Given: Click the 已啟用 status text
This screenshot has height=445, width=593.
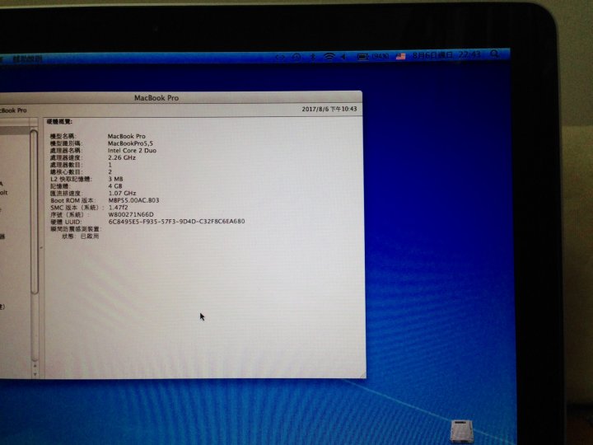Looking at the screenshot, I should click(x=90, y=237).
